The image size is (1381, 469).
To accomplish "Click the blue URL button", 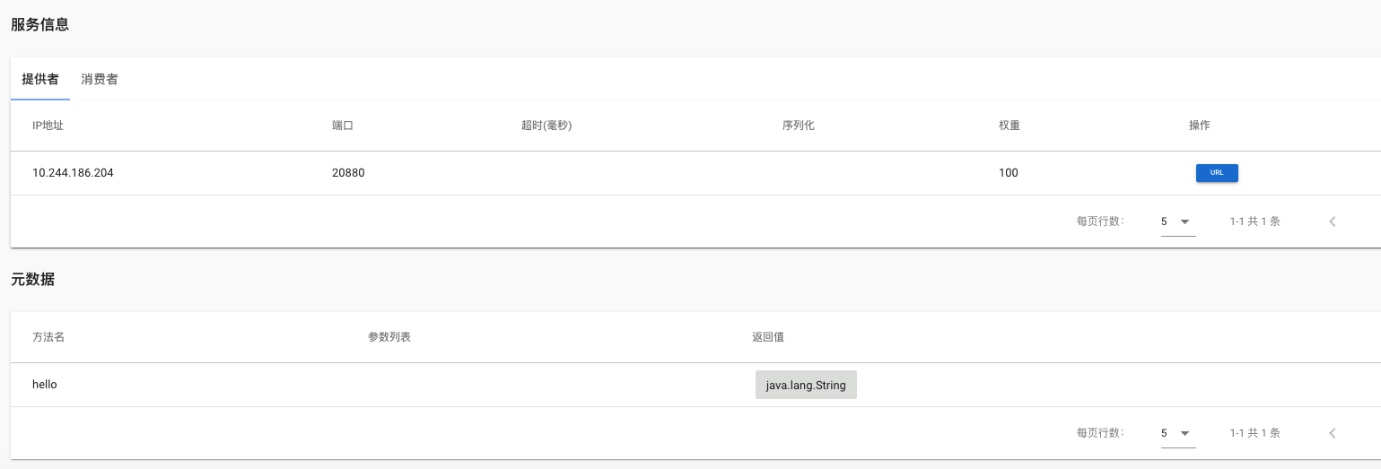I will point(1217,173).
